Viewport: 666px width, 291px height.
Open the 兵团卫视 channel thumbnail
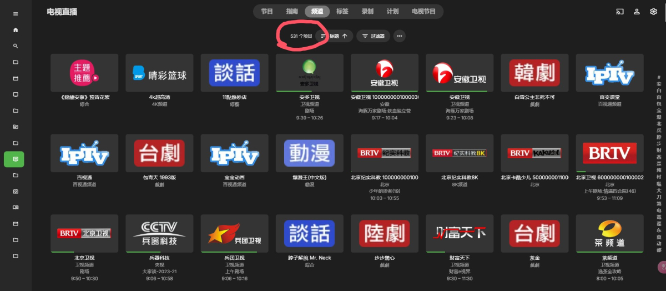tap(234, 234)
